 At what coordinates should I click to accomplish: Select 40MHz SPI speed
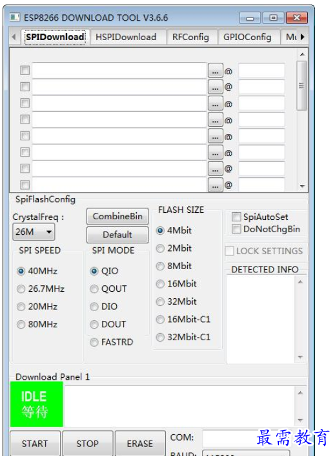[37, 271]
